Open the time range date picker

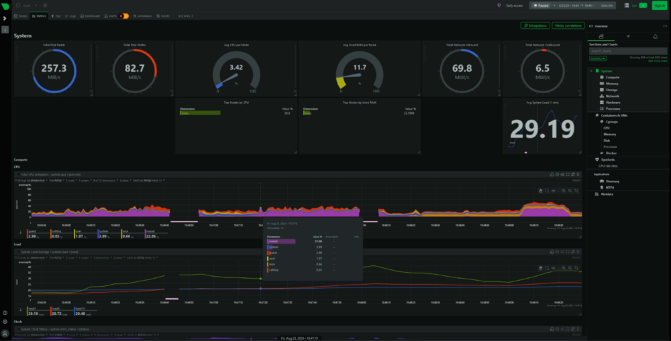pyautogui.click(x=576, y=5)
